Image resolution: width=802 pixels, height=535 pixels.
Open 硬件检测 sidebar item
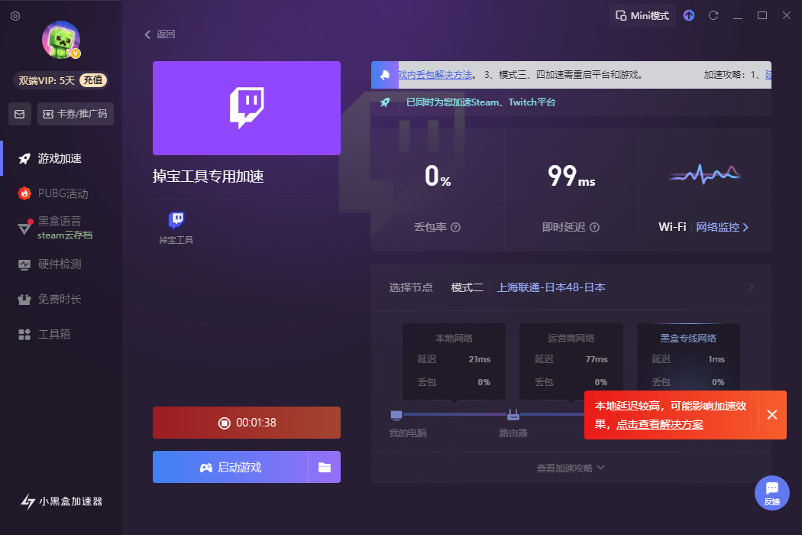click(60, 264)
